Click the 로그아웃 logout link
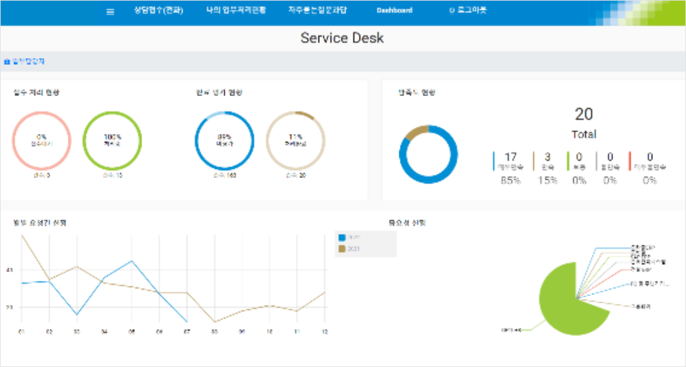 [468, 10]
